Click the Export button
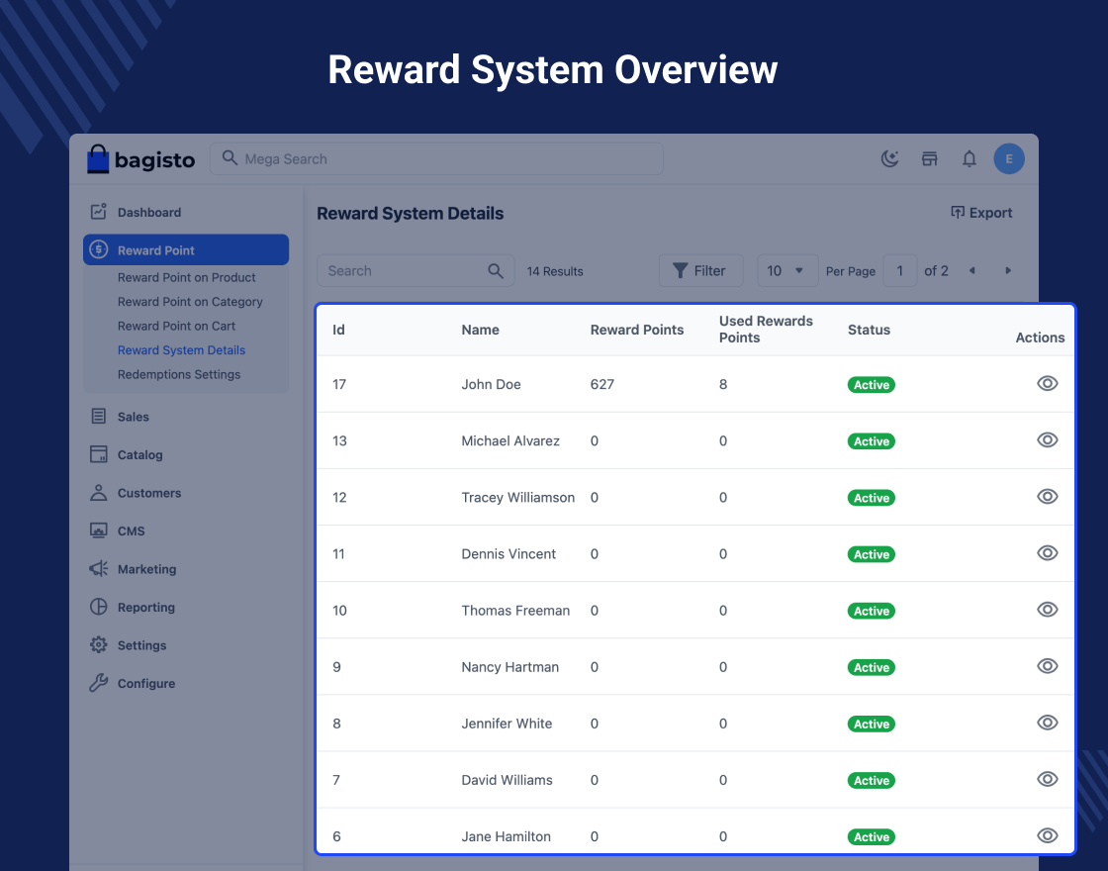The width and height of the screenshot is (1108, 871). point(980,213)
